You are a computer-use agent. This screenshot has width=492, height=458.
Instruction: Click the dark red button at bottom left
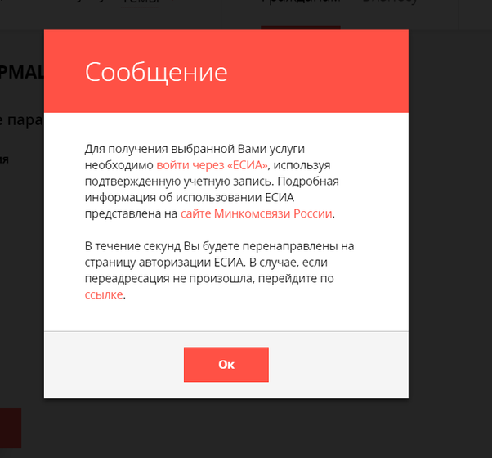[x=10, y=428]
